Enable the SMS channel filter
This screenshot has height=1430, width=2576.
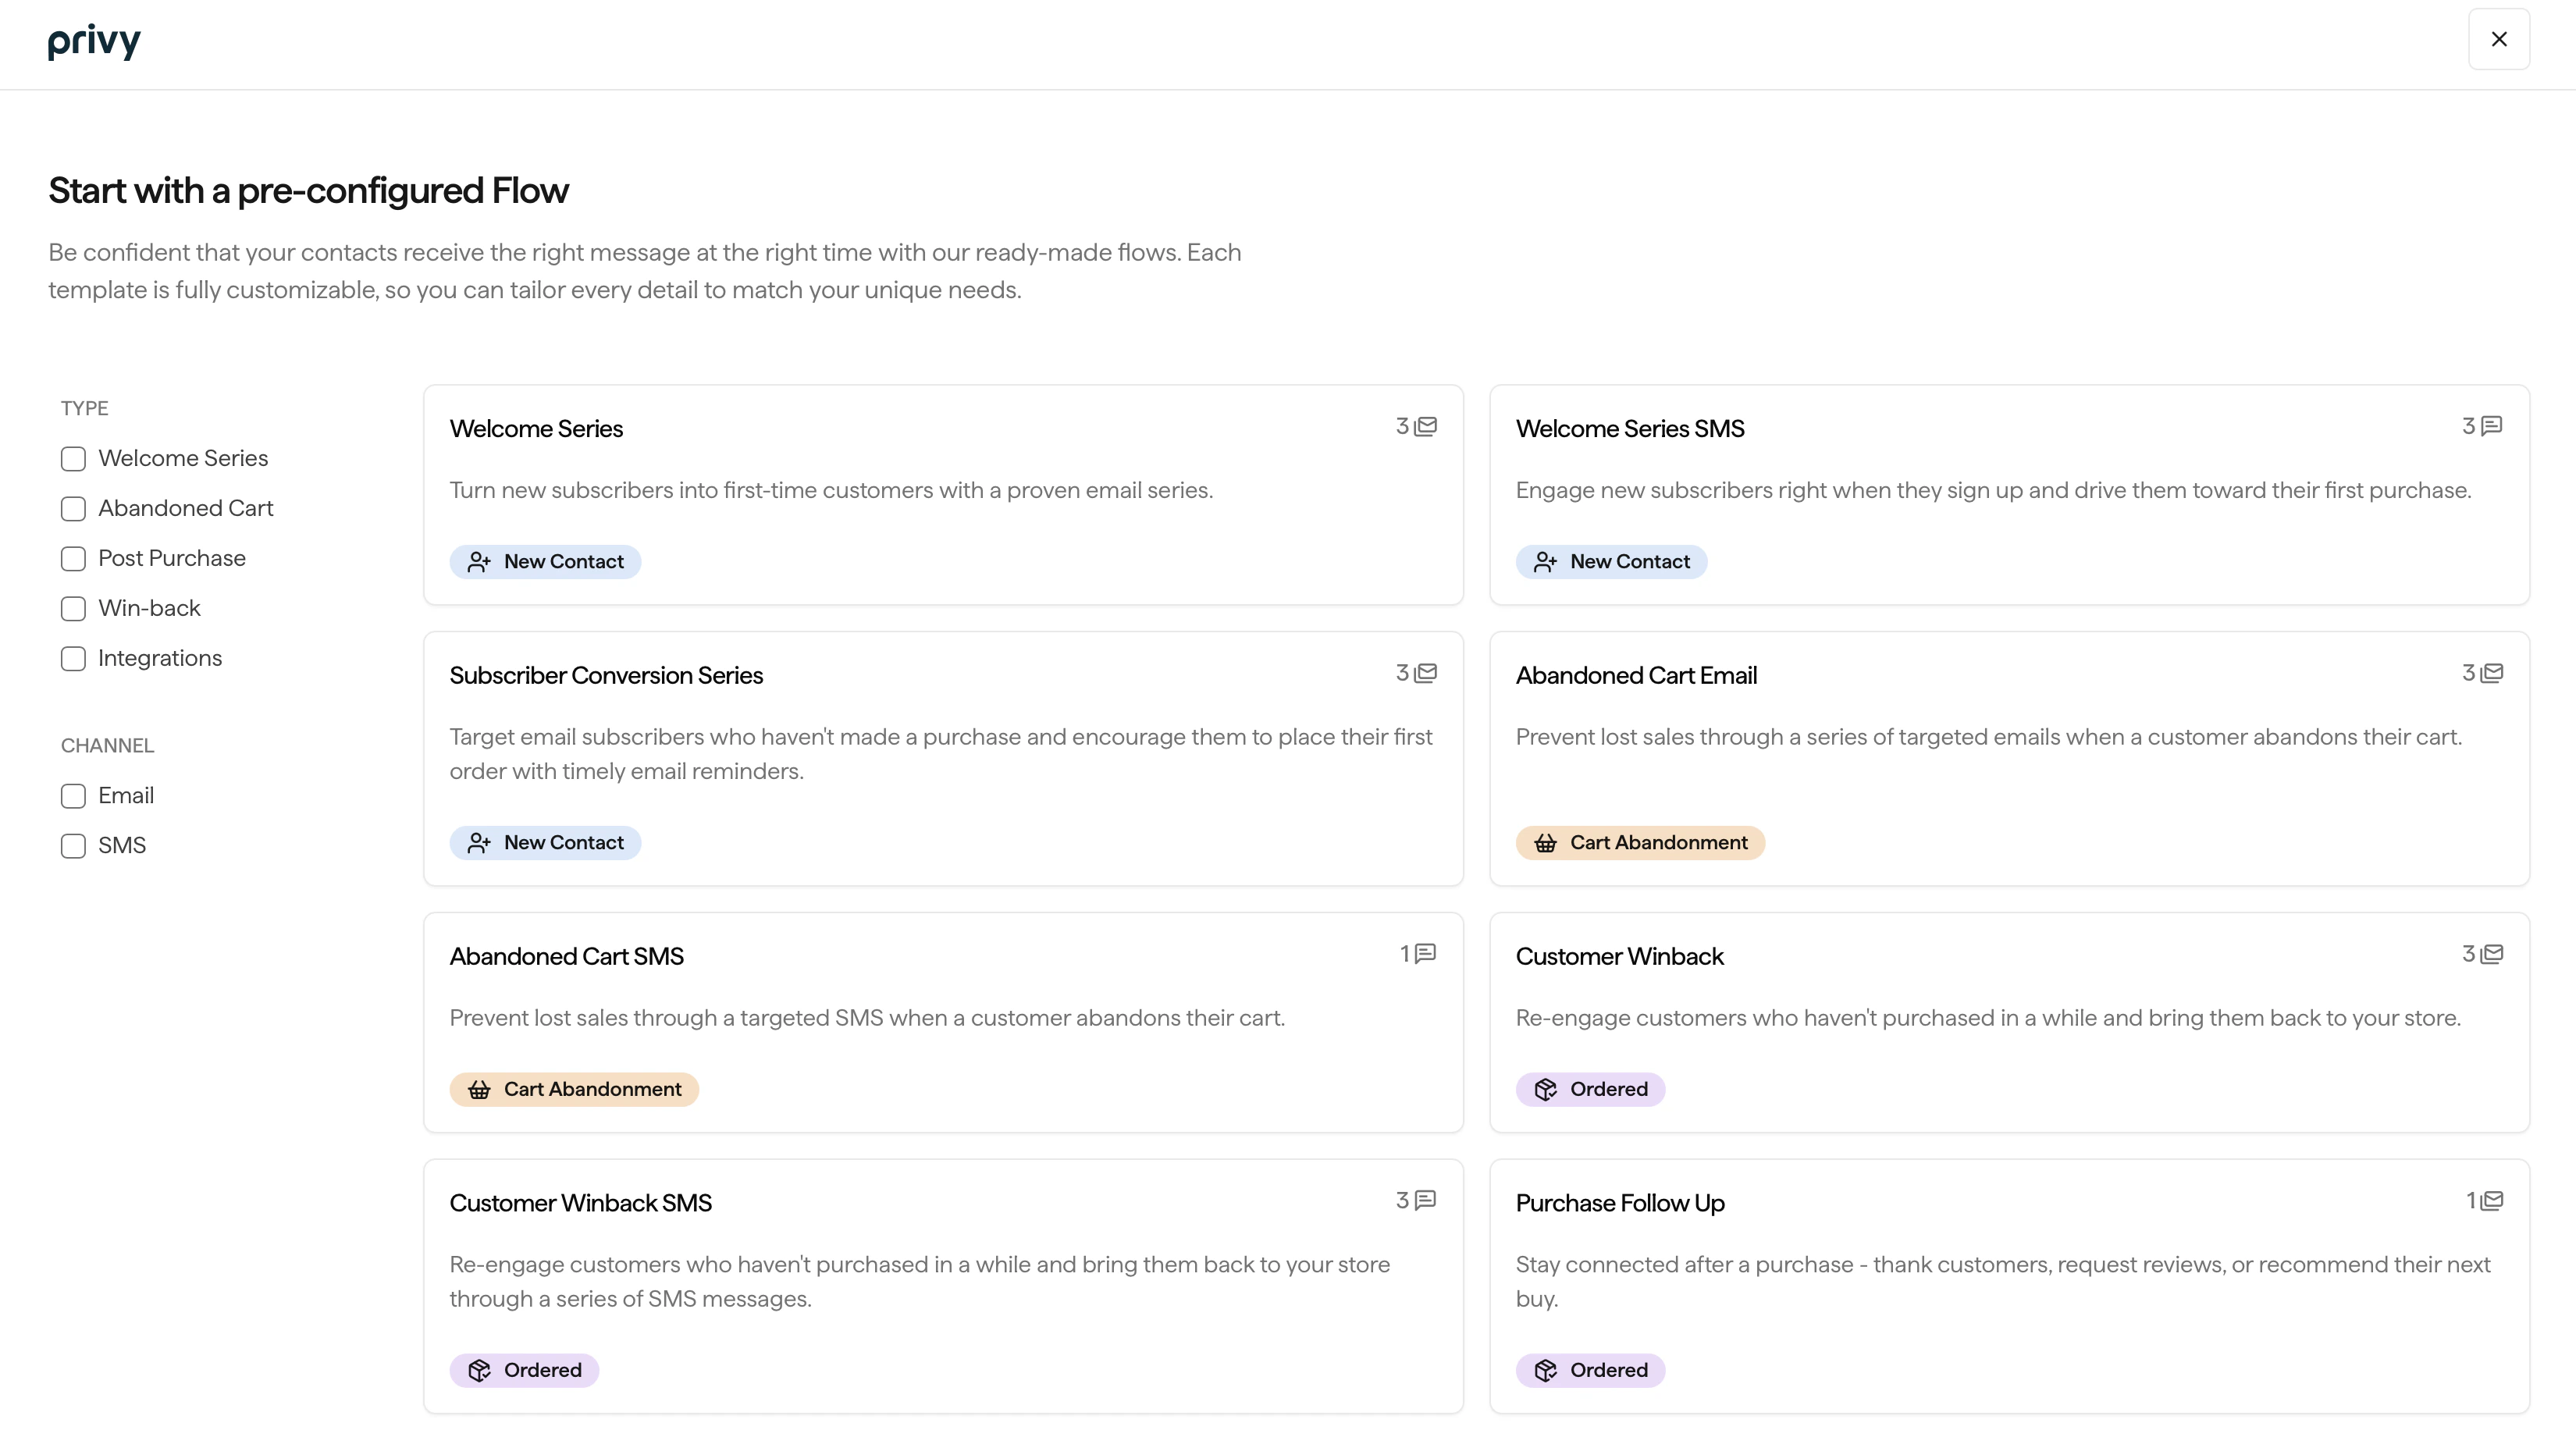(x=73, y=846)
